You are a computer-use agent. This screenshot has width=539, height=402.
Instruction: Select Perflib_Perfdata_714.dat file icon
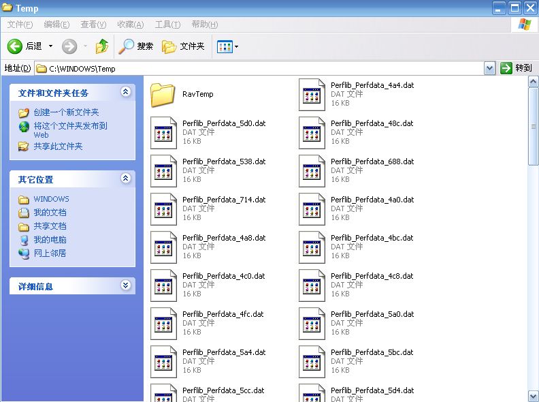(163, 209)
